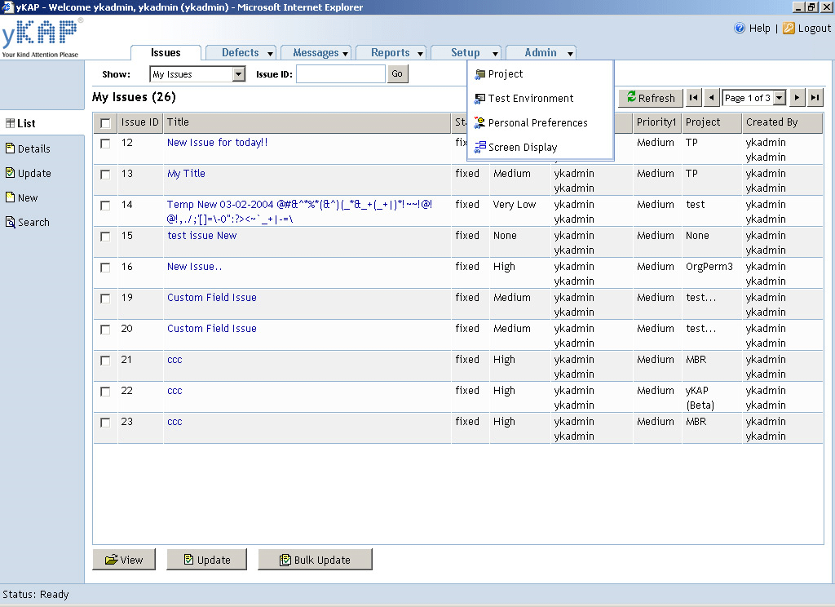Open the Show 'My Issues' dropdown
Image resolution: width=835 pixels, height=607 pixels.
(239, 74)
